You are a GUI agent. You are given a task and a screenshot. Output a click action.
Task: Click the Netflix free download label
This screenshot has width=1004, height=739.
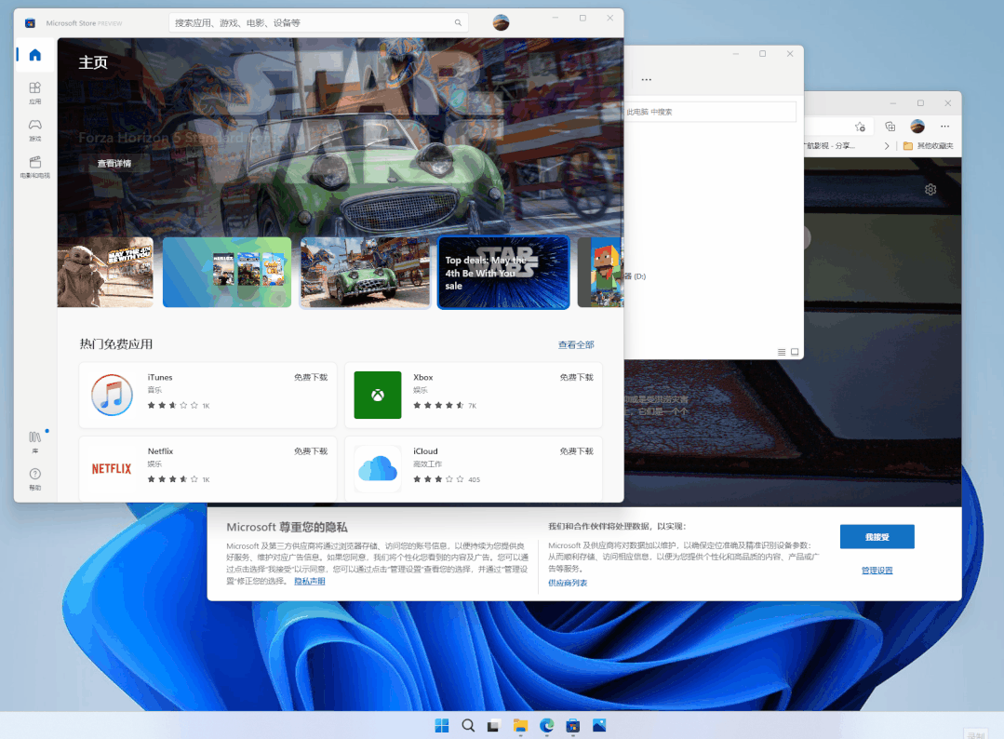(311, 451)
